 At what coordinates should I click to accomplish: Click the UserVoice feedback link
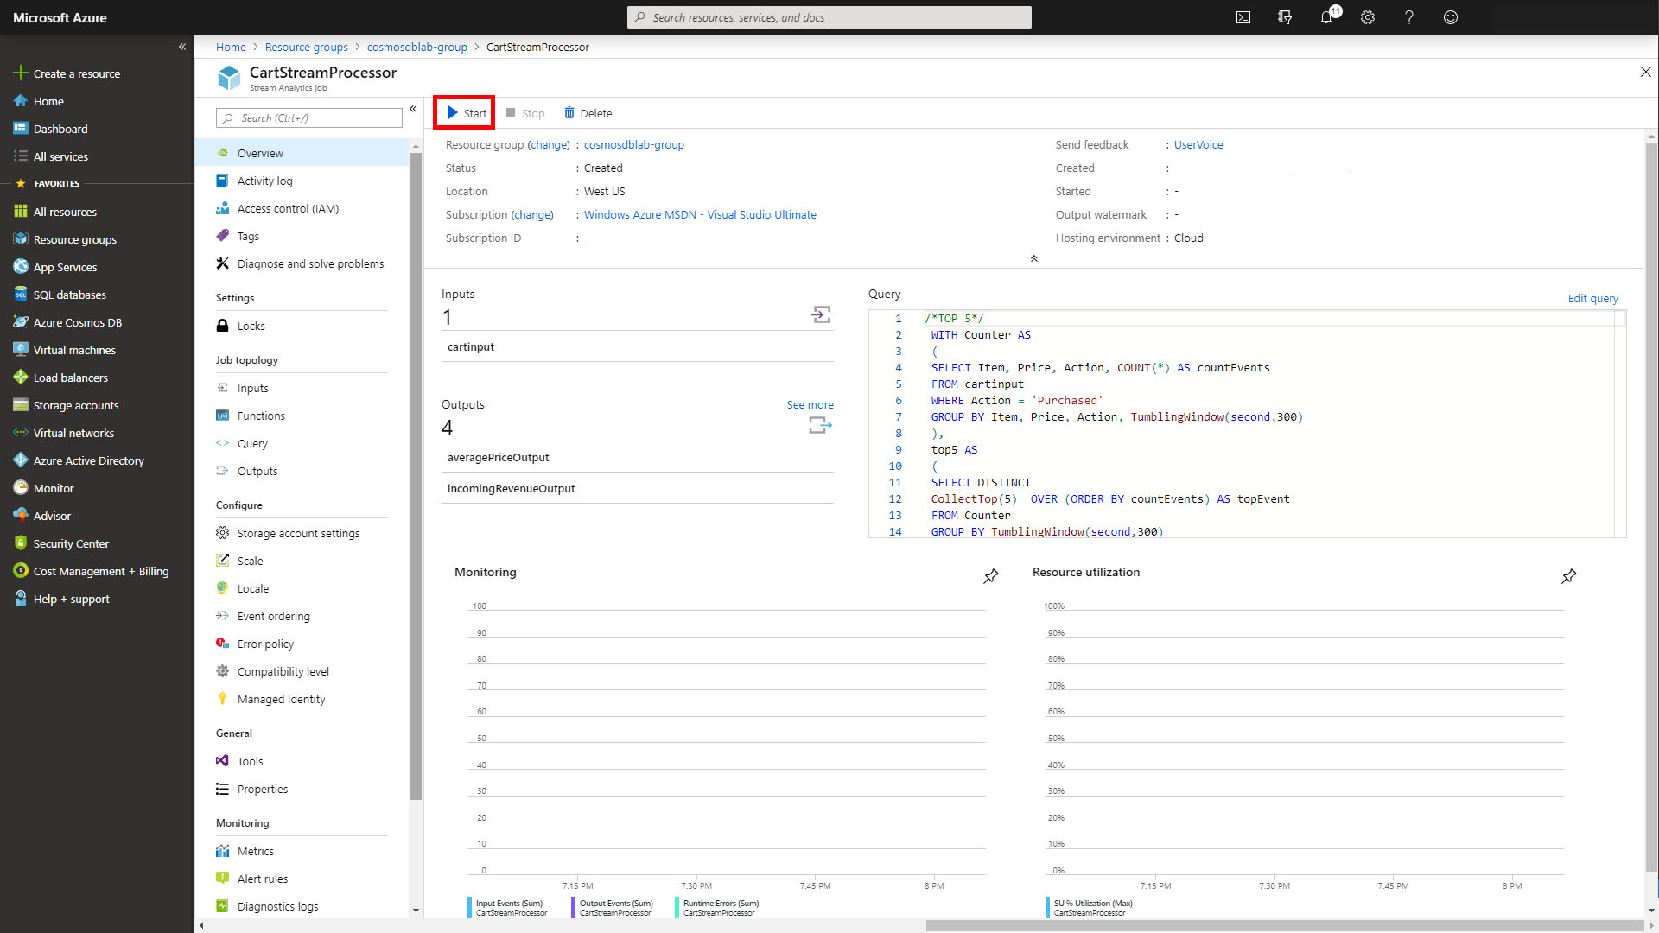click(x=1198, y=144)
